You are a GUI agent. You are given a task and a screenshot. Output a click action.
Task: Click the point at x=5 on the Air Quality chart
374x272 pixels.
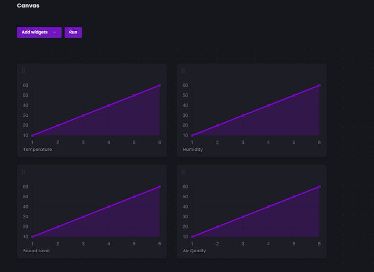294,197
